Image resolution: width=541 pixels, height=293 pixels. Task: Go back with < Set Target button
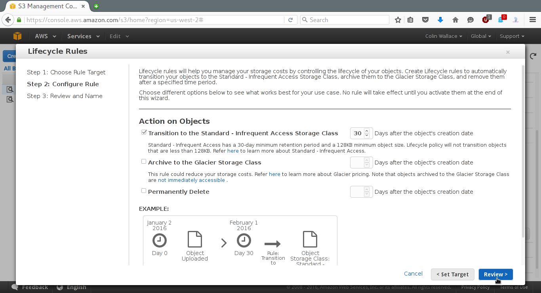coord(452,274)
